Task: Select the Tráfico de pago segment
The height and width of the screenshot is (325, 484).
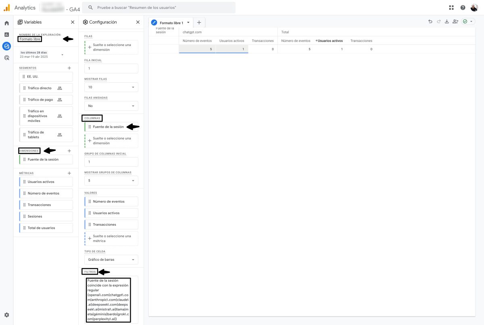Action: tap(46, 100)
